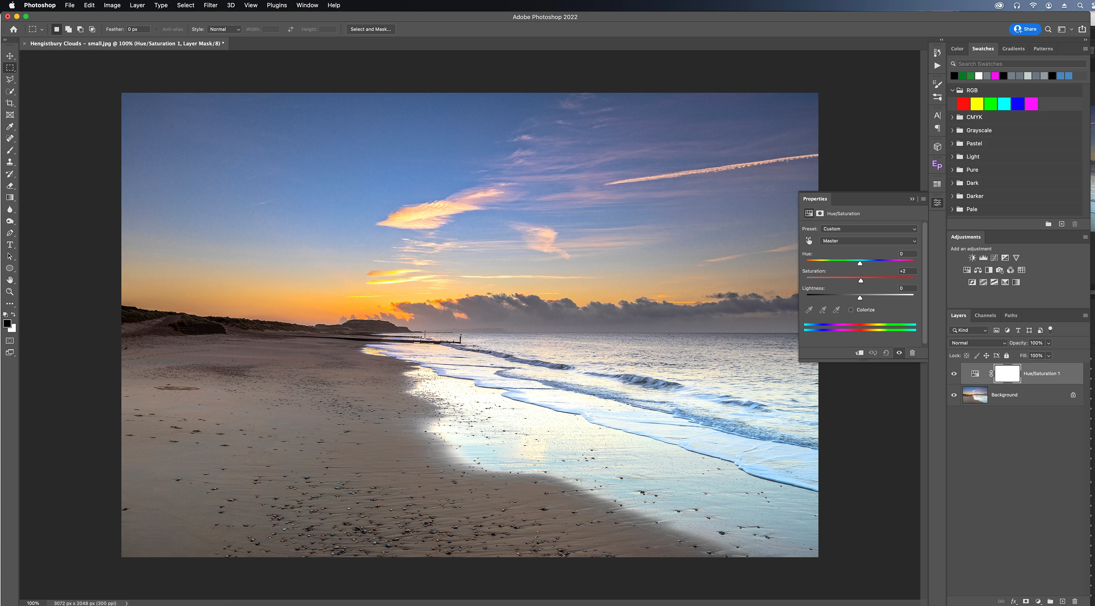Switch to the Channels tab
1095x606 pixels.
pyautogui.click(x=985, y=315)
